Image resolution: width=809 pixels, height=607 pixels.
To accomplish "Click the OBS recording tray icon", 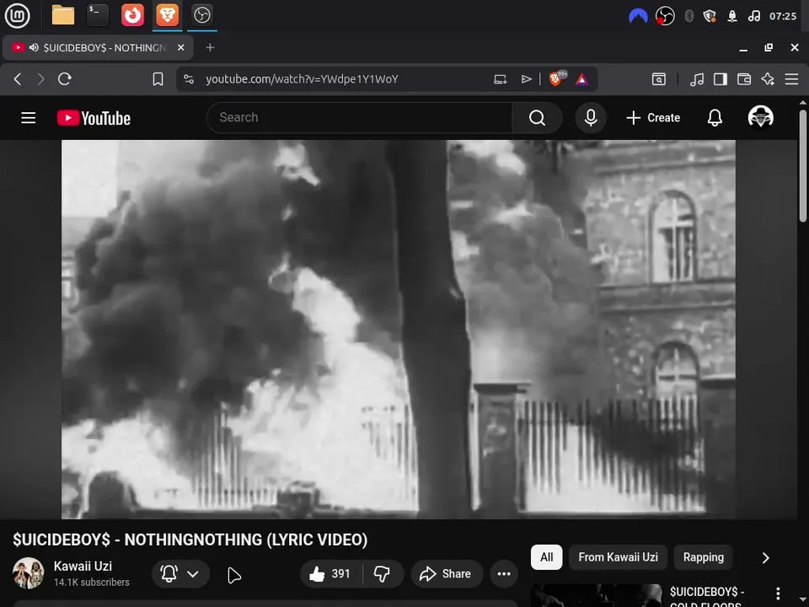I will [665, 16].
